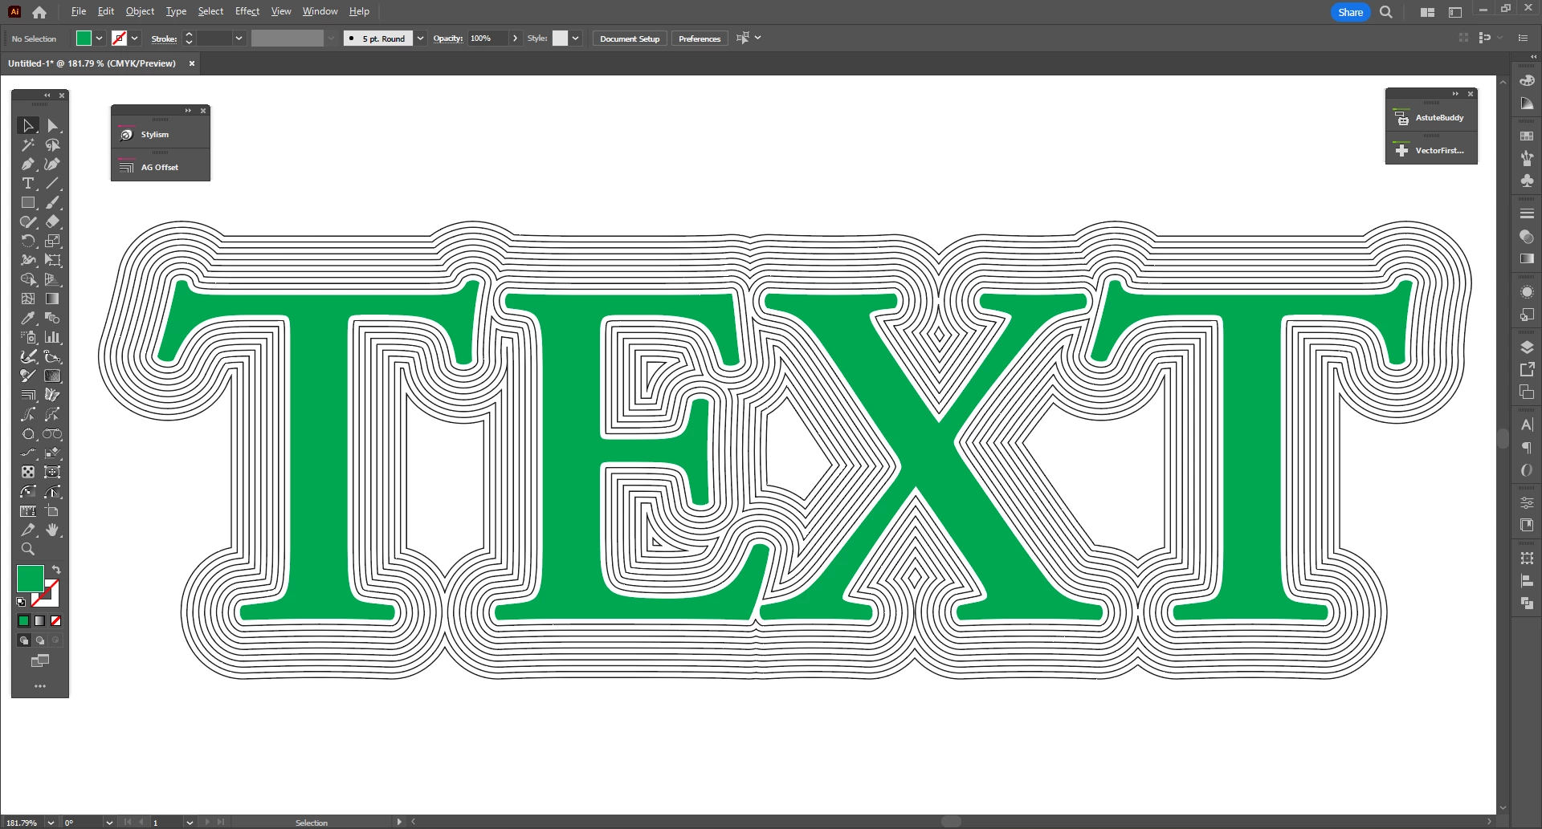Set paint mode to Gradient
The height and width of the screenshot is (829, 1542).
click(x=39, y=620)
